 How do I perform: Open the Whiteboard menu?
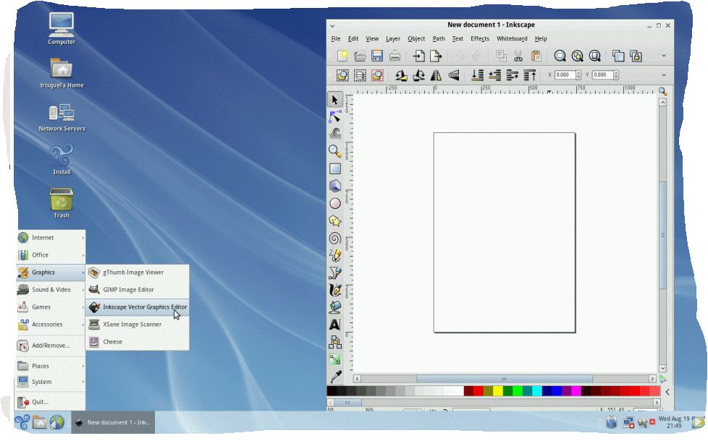pyautogui.click(x=512, y=39)
